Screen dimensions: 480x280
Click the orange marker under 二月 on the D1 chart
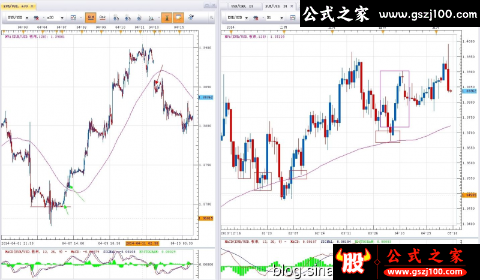pos(283,32)
